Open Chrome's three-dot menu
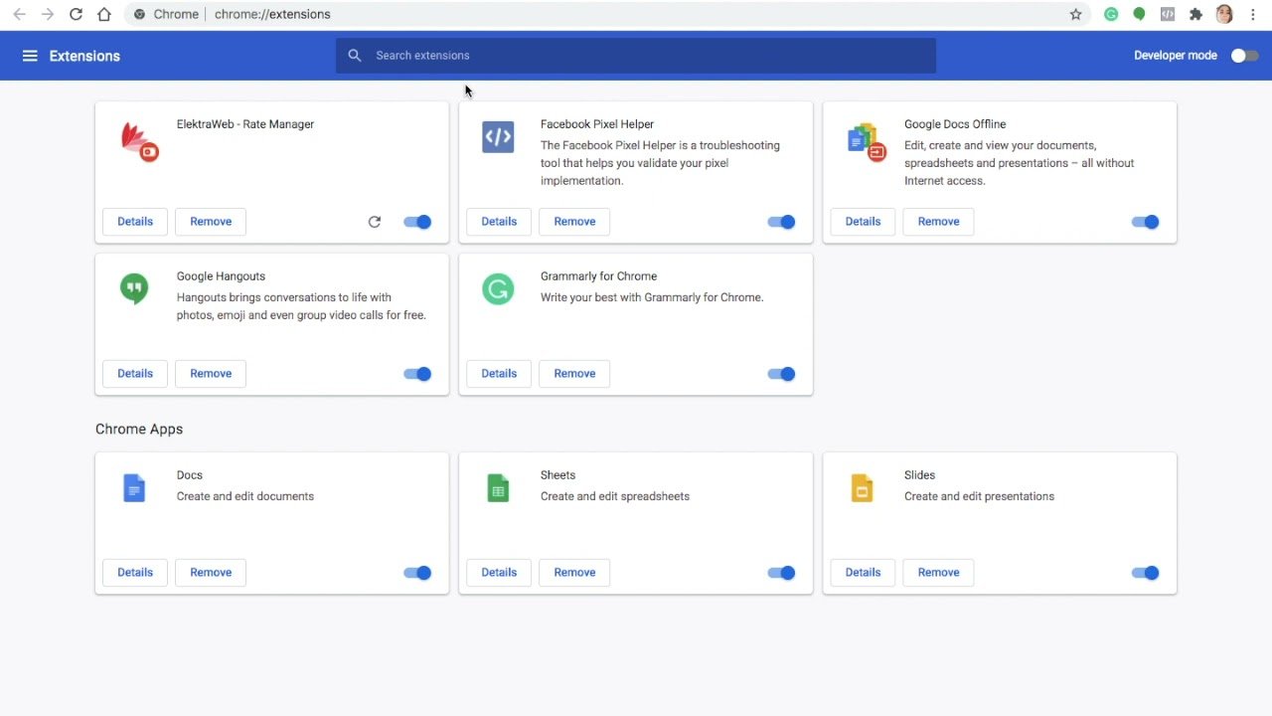This screenshot has height=716, width=1272. point(1252,14)
